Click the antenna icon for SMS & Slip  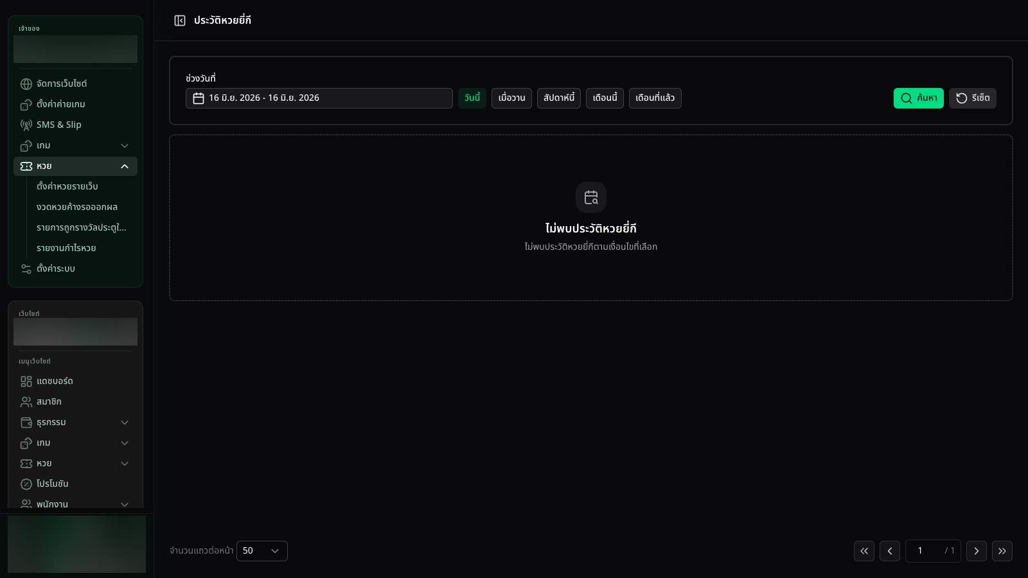coord(26,125)
